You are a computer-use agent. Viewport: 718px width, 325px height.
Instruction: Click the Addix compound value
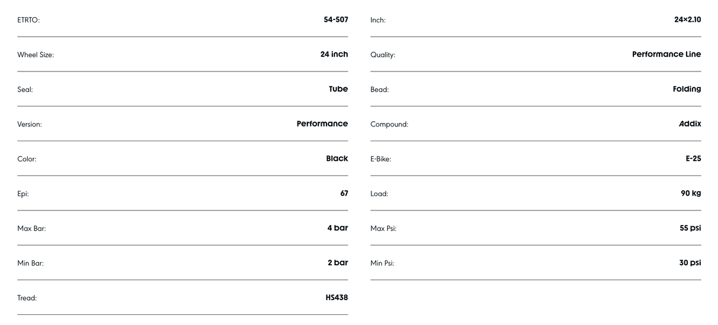click(690, 124)
